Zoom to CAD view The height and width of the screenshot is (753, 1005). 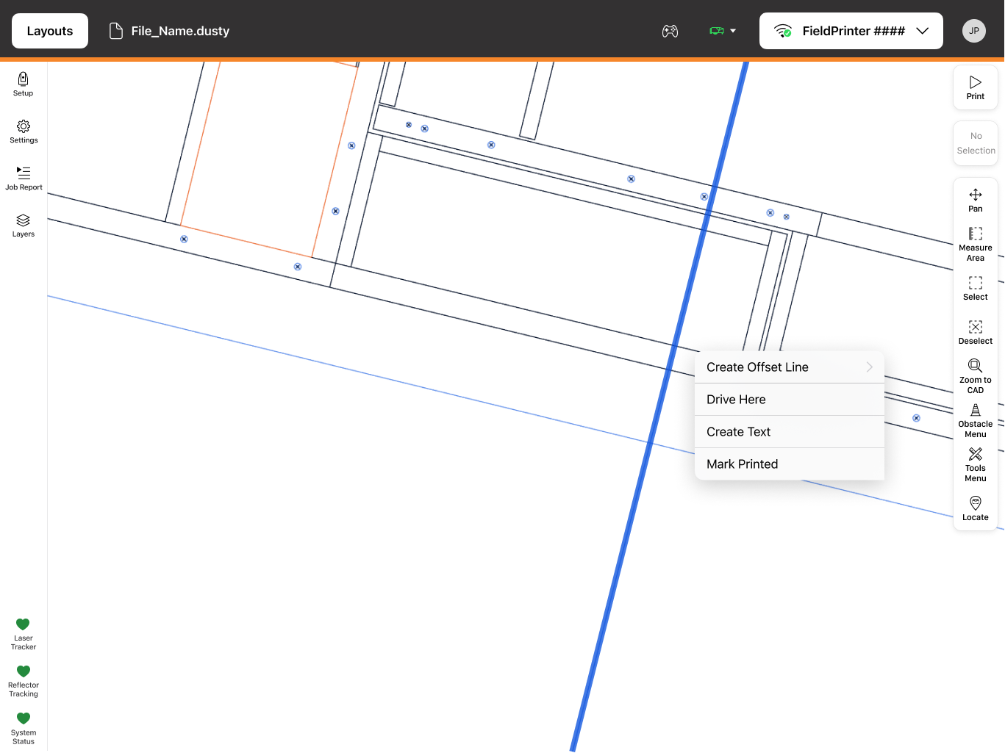pyautogui.click(x=976, y=377)
